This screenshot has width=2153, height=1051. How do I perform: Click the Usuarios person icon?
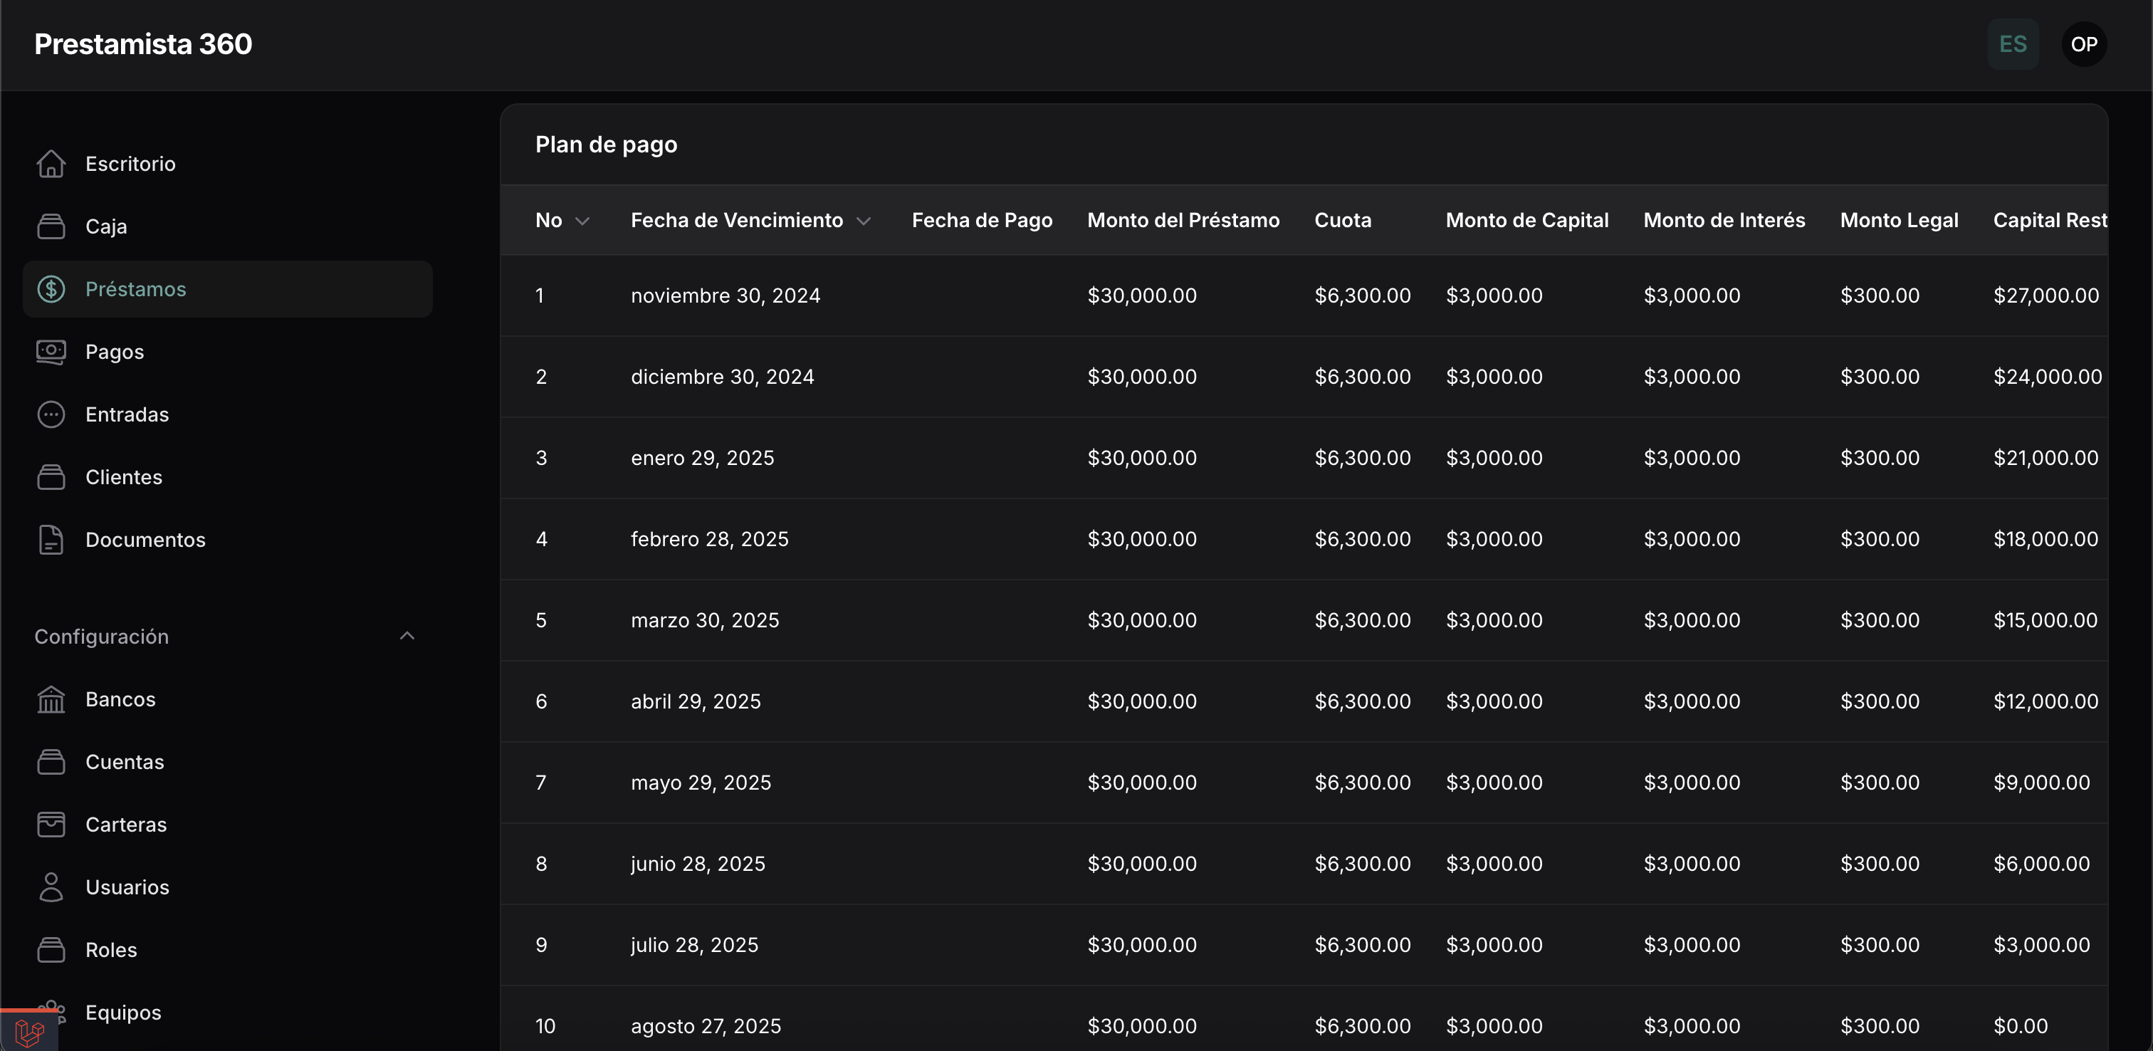[x=51, y=887]
